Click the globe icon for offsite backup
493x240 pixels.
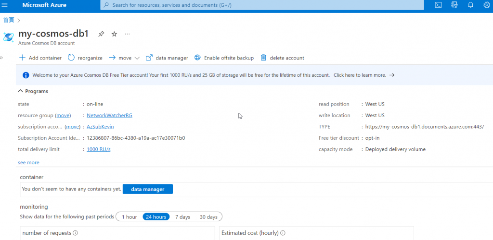(x=197, y=58)
